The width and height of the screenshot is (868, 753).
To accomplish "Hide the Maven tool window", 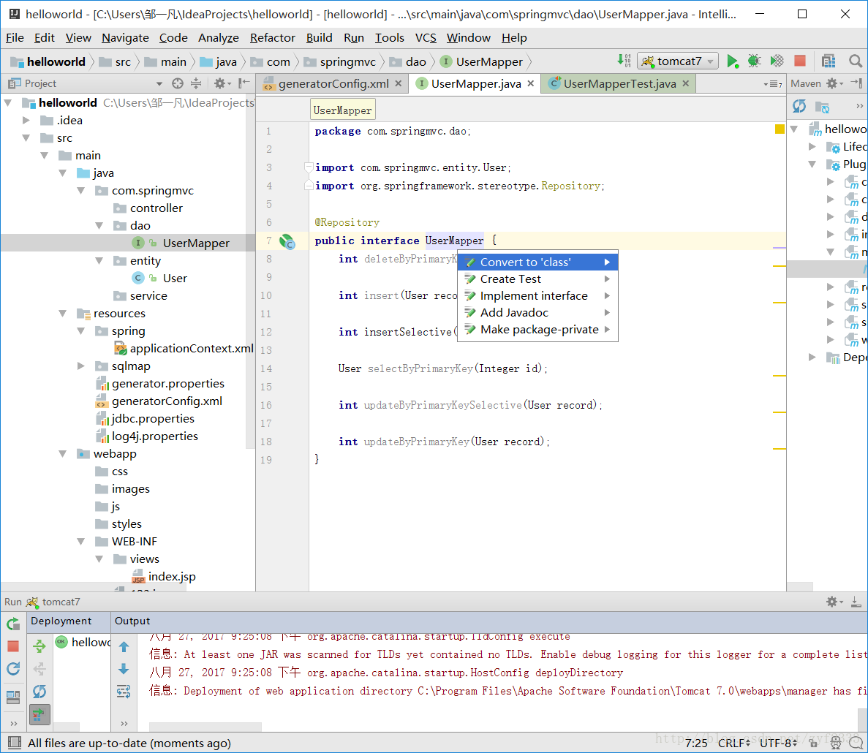I will [856, 83].
